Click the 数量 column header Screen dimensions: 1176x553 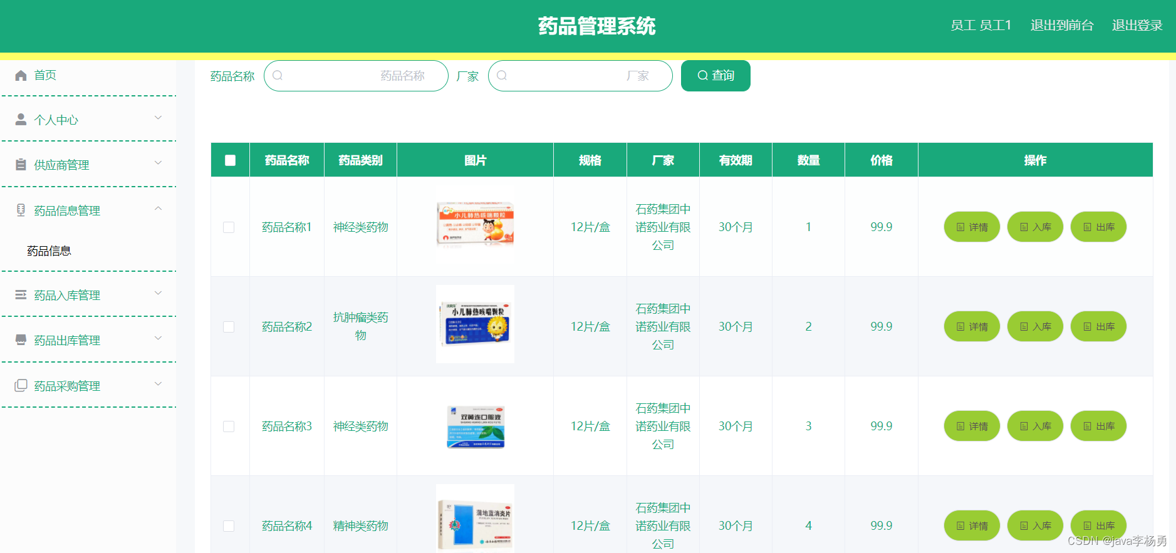click(x=808, y=160)
